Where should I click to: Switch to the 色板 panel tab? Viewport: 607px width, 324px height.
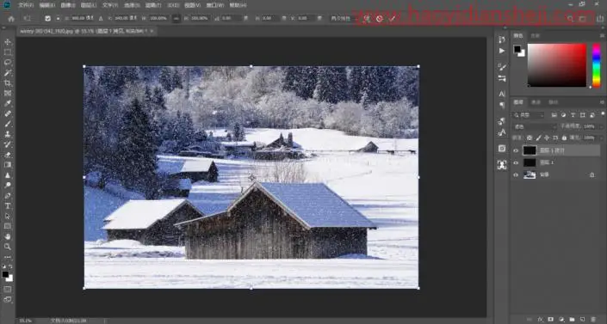click(x=535, y=35)
